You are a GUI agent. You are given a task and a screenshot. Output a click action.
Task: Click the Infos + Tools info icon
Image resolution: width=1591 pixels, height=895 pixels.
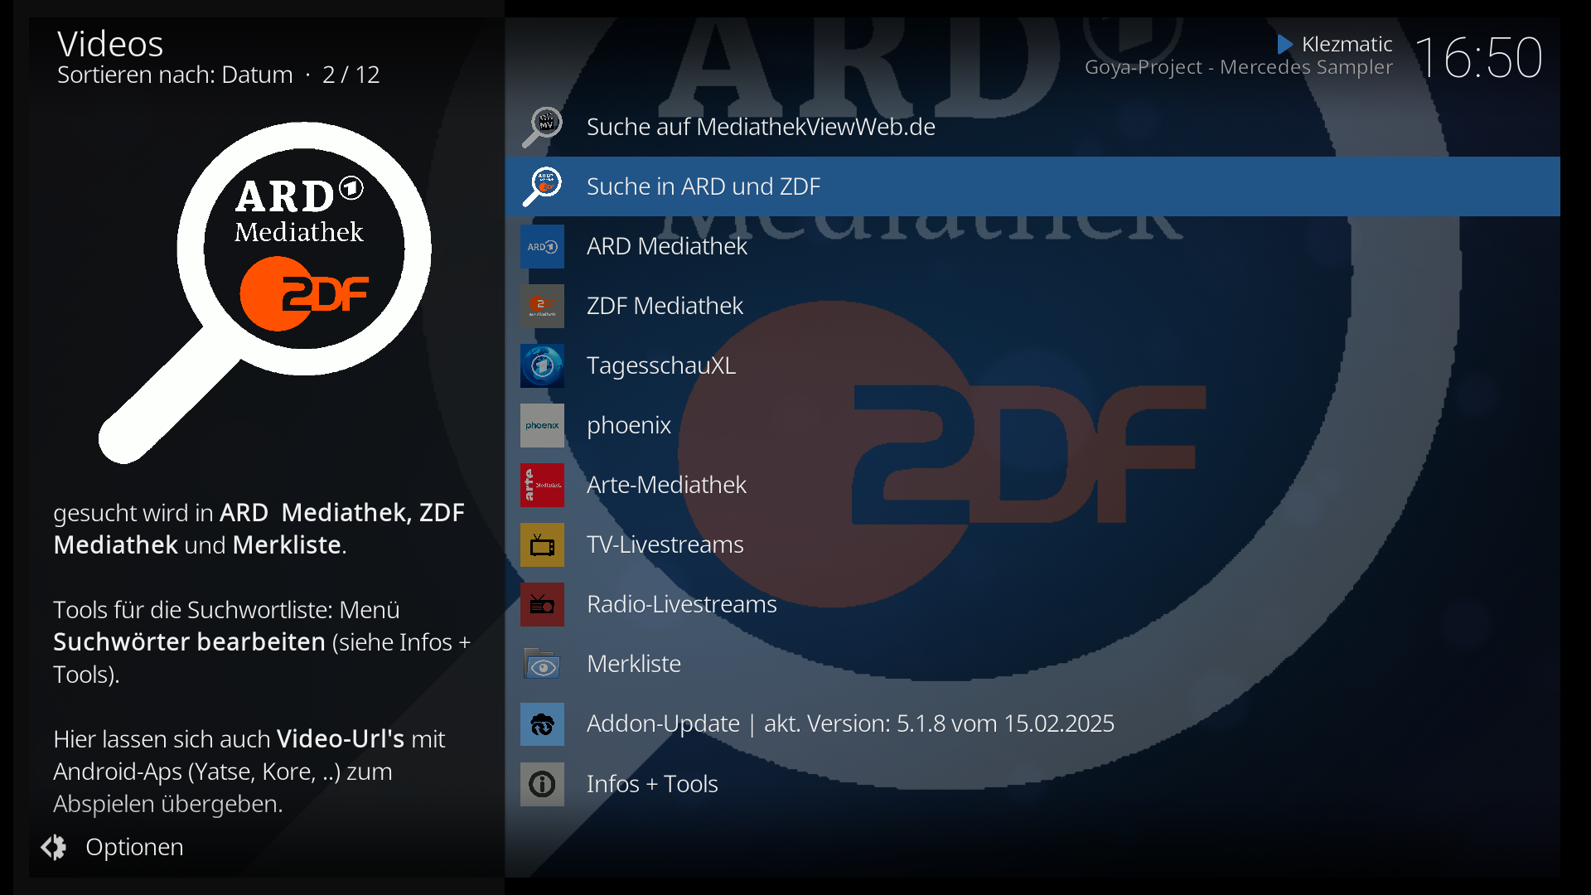(x=542, y=784)
